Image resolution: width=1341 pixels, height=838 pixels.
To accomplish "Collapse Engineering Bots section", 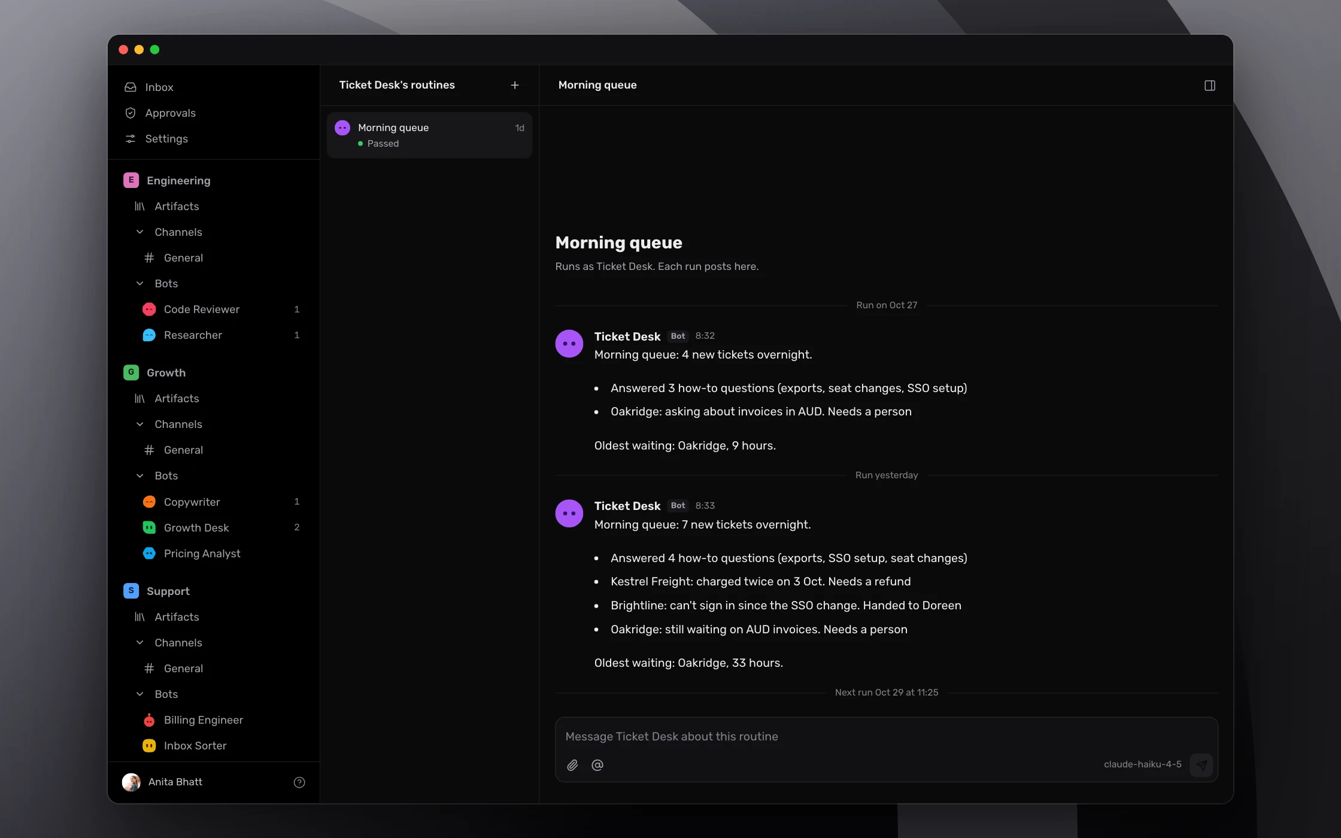I will [x=139, y=283].
